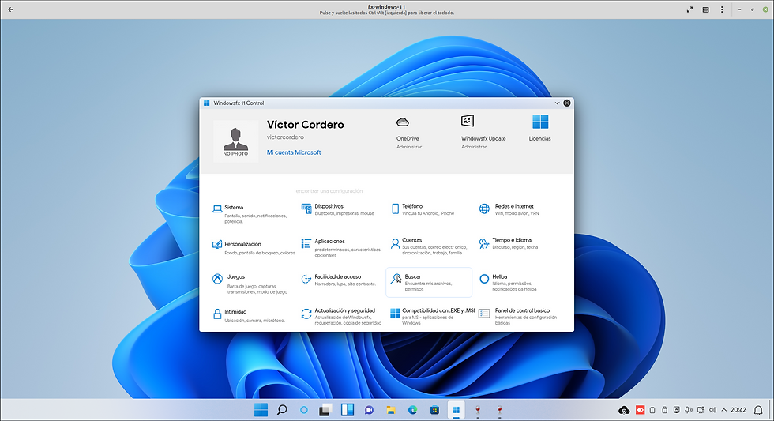Open the taskbar Start menu button
This screenshot has height=421, width=774.
[x=261, y=410]
